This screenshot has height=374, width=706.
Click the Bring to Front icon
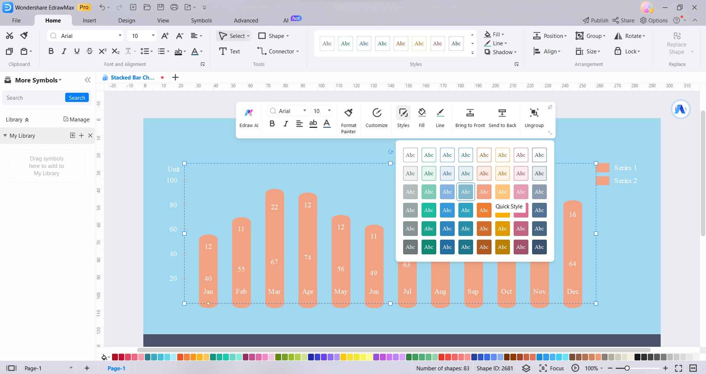click(x=469, y=117)
